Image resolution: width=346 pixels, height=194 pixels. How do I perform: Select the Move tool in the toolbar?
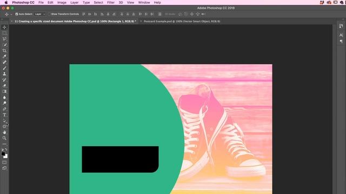tap(4, 27)
